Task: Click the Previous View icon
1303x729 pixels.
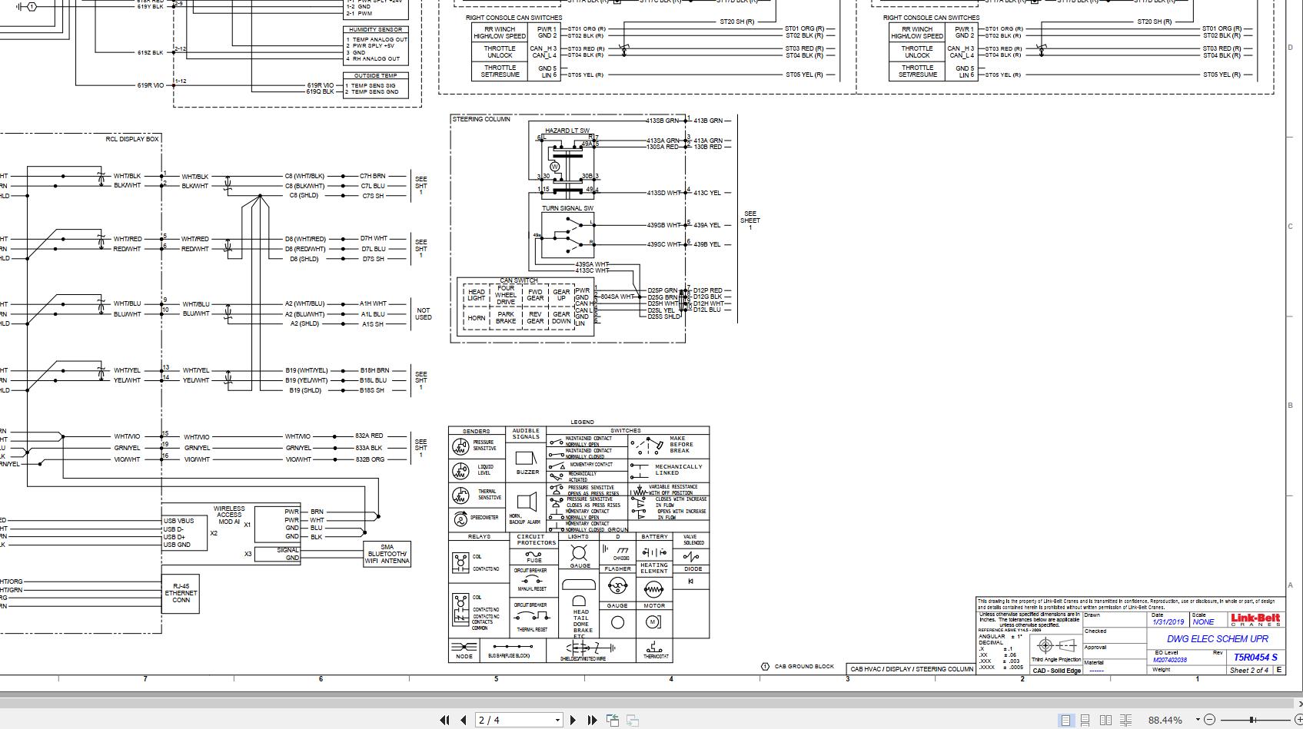Action: coord(613,720)
